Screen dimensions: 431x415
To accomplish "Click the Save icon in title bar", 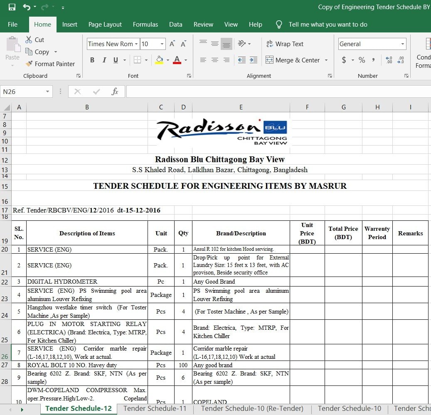I will (x=12, y=7).
